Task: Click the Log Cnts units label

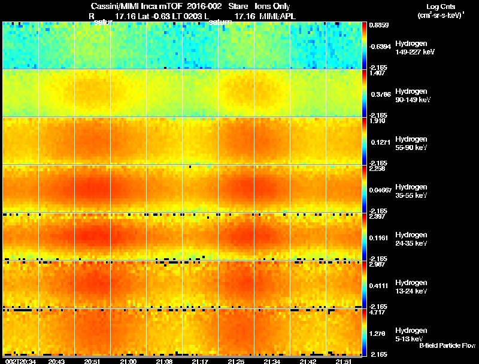Action: 441,11
